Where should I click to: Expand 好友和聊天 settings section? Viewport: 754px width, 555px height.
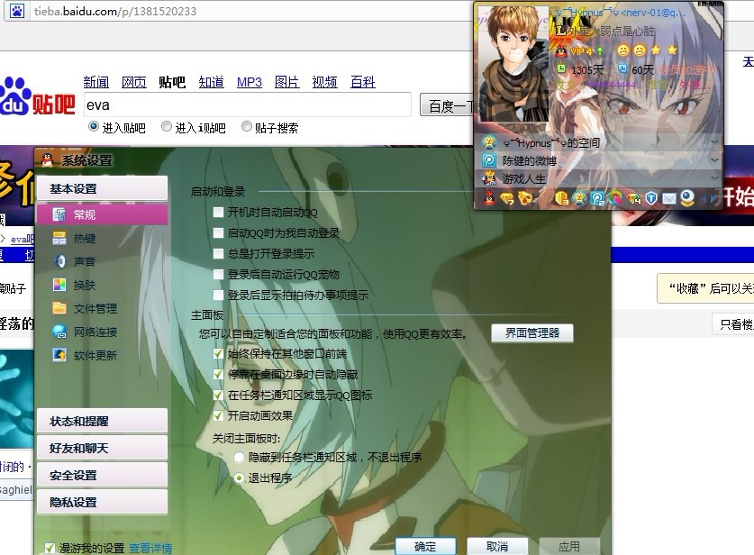(x=102, y=448)
